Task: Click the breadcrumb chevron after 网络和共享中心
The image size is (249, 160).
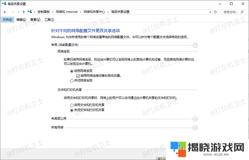Action: coord(108,12)
